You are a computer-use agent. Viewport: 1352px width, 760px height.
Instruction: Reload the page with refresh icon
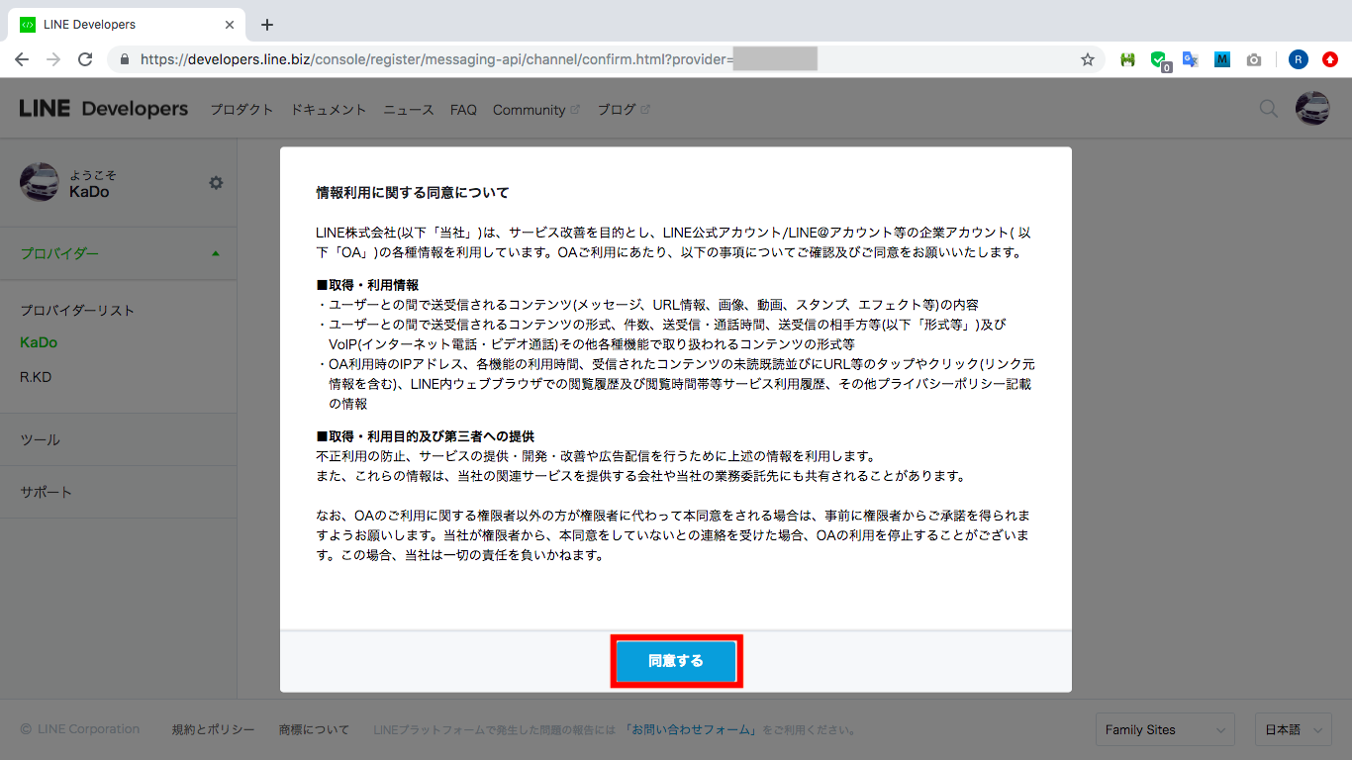(85, 59)
